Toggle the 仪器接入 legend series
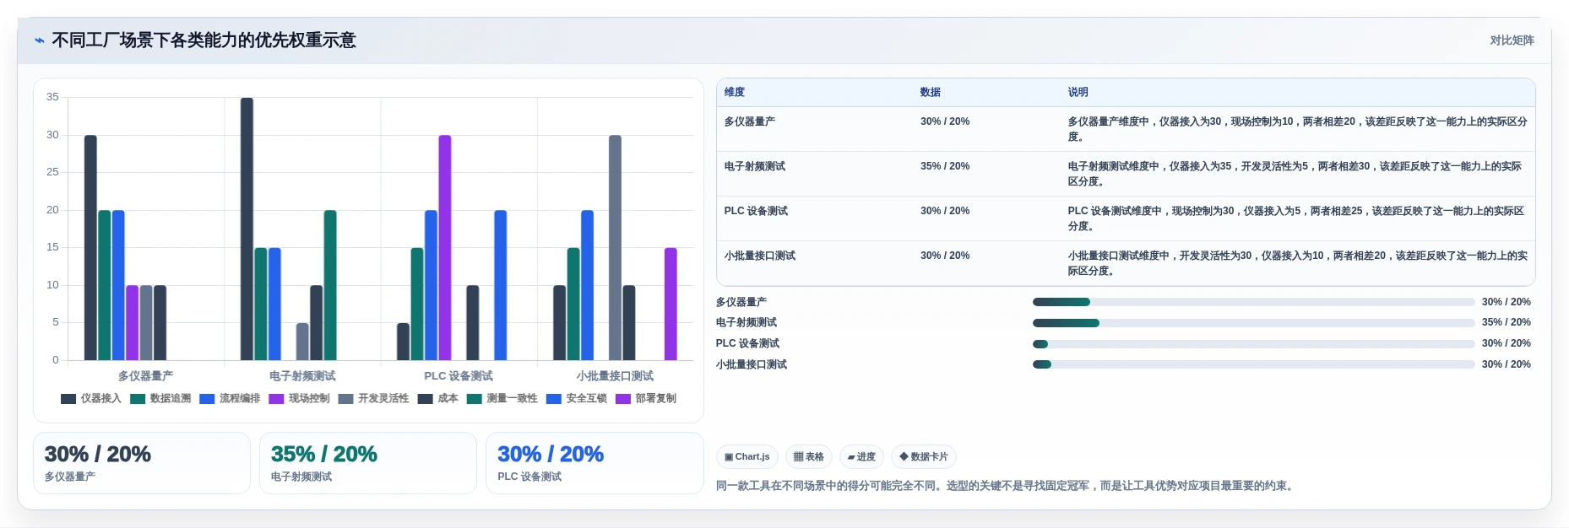 pos(91,399)
